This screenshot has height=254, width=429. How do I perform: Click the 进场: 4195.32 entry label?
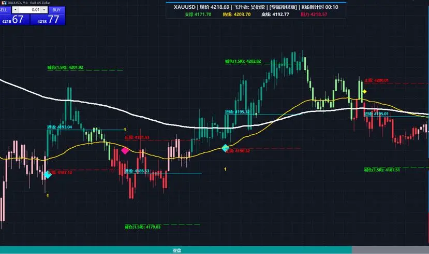tap(237, 112)
